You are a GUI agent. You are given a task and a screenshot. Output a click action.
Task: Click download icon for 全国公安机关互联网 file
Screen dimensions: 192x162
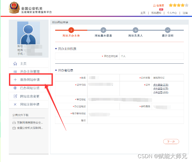click(14, 128)
